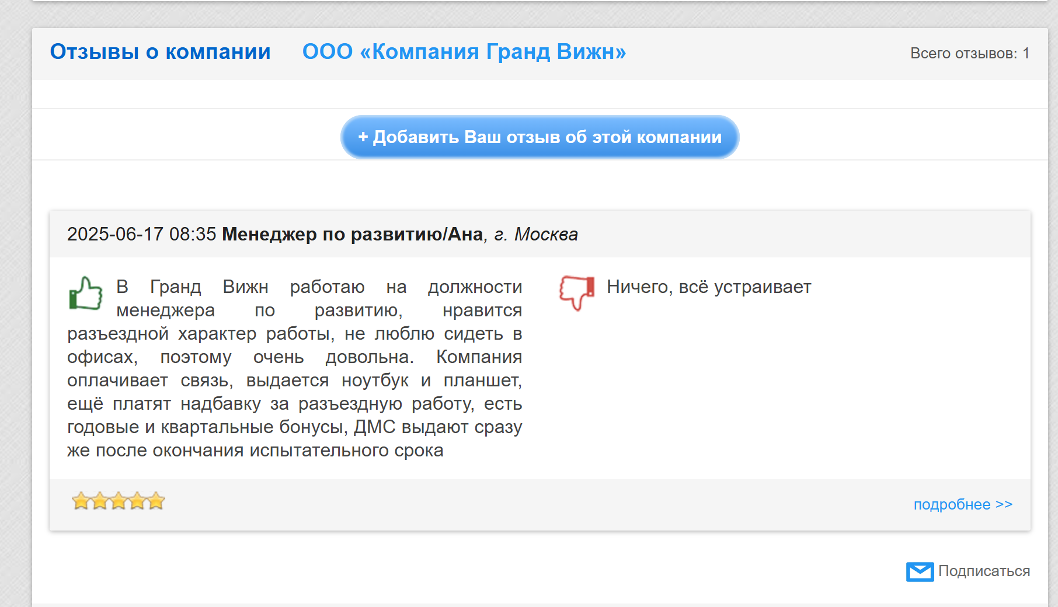Open company link ООО «Компания Гранд Вижн»
Screen dimensions: 1058x607
click(464, 52)
